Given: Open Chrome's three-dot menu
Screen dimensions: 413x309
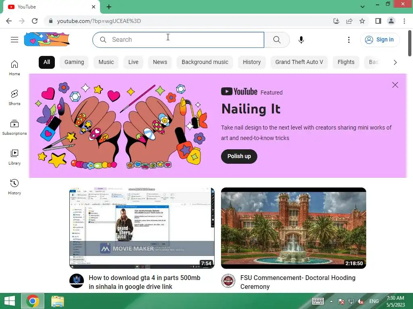Looking at the screenshot, I should point(404,21).
